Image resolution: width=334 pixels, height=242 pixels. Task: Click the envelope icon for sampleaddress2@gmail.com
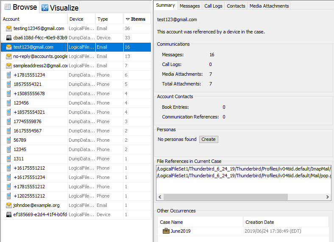[9, 66]
